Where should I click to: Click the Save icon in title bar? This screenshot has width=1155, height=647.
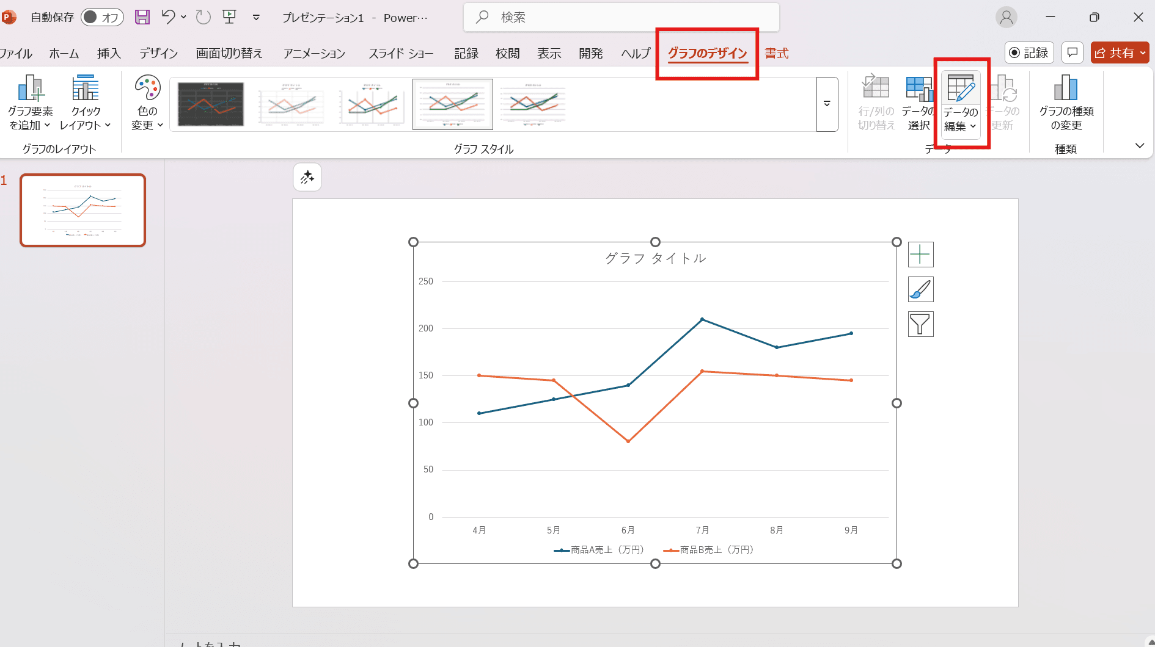pyautogui.click(x=142, y=17)
